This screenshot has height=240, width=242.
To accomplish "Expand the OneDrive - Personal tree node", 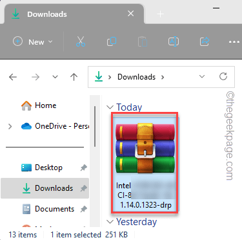I will point(10,126).
